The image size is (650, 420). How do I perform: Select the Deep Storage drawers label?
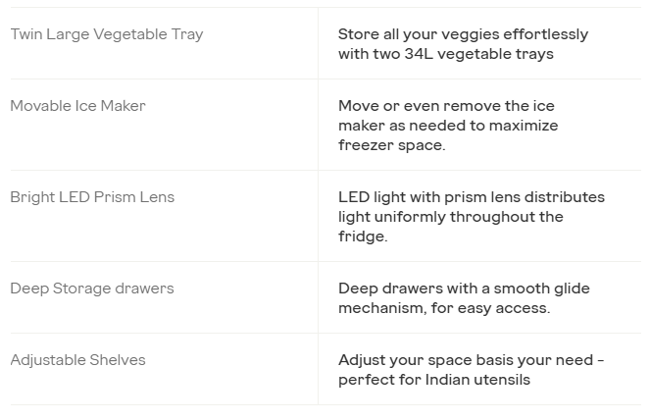point(92,289)
